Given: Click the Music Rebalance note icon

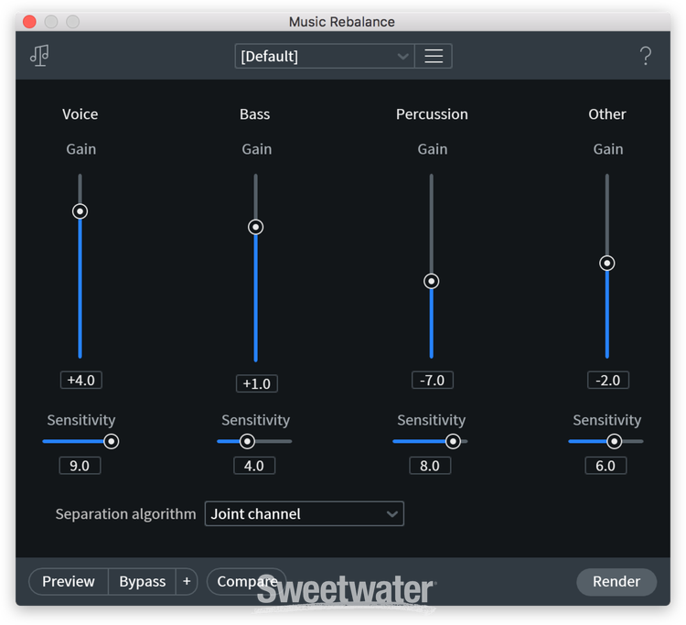Looking at the screenshot, I should (39, 56).
